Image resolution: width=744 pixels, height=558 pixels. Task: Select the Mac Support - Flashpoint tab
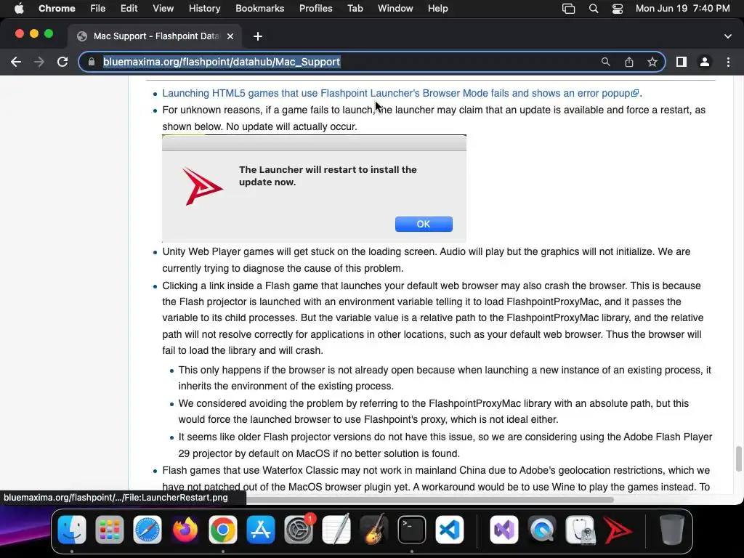click(x=155, y=36)
